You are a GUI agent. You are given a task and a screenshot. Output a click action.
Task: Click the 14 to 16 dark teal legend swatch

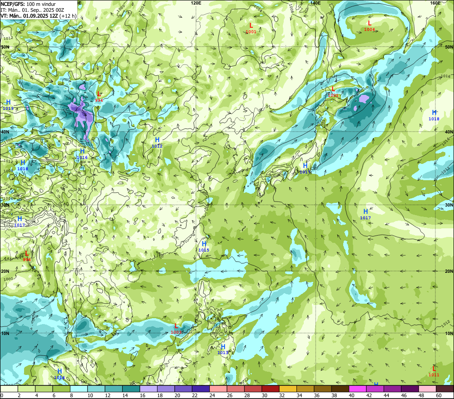(131, 389)
